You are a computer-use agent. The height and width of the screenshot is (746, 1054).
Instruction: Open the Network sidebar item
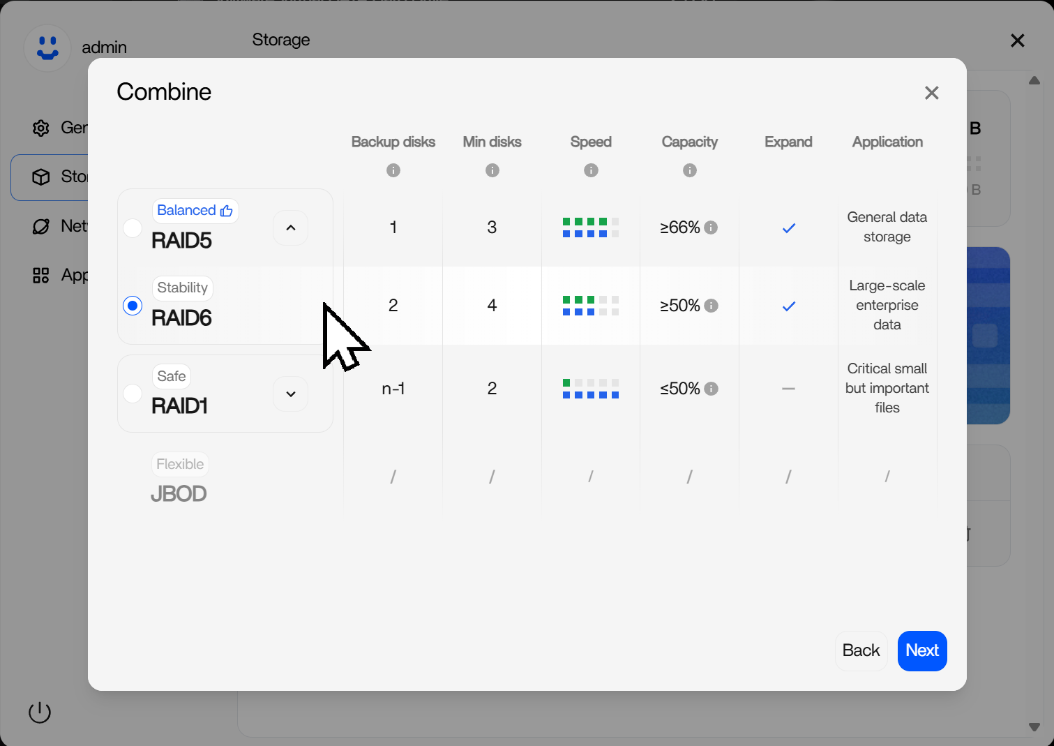coord(59,226)
